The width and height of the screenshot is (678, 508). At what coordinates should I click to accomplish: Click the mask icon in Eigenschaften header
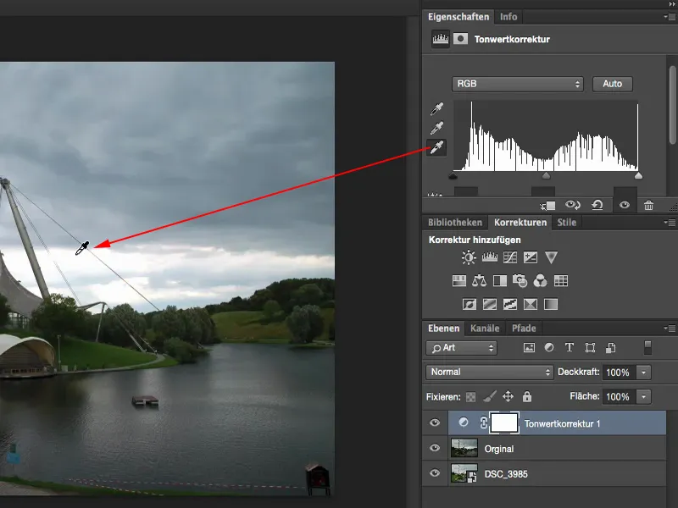tap(460, 39)
